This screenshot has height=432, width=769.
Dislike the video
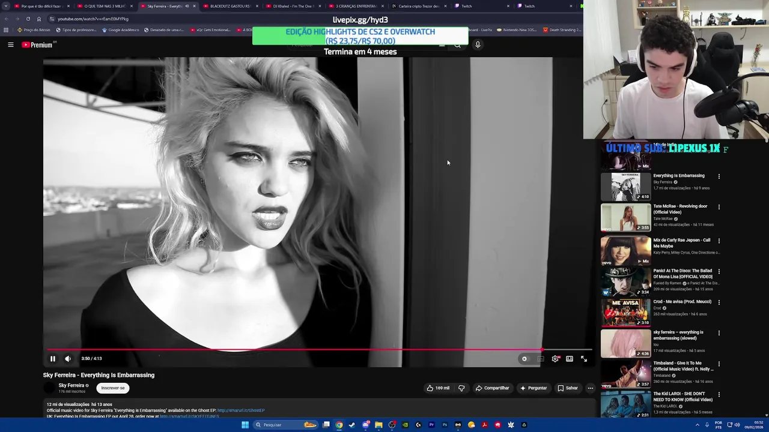[461, 388]
